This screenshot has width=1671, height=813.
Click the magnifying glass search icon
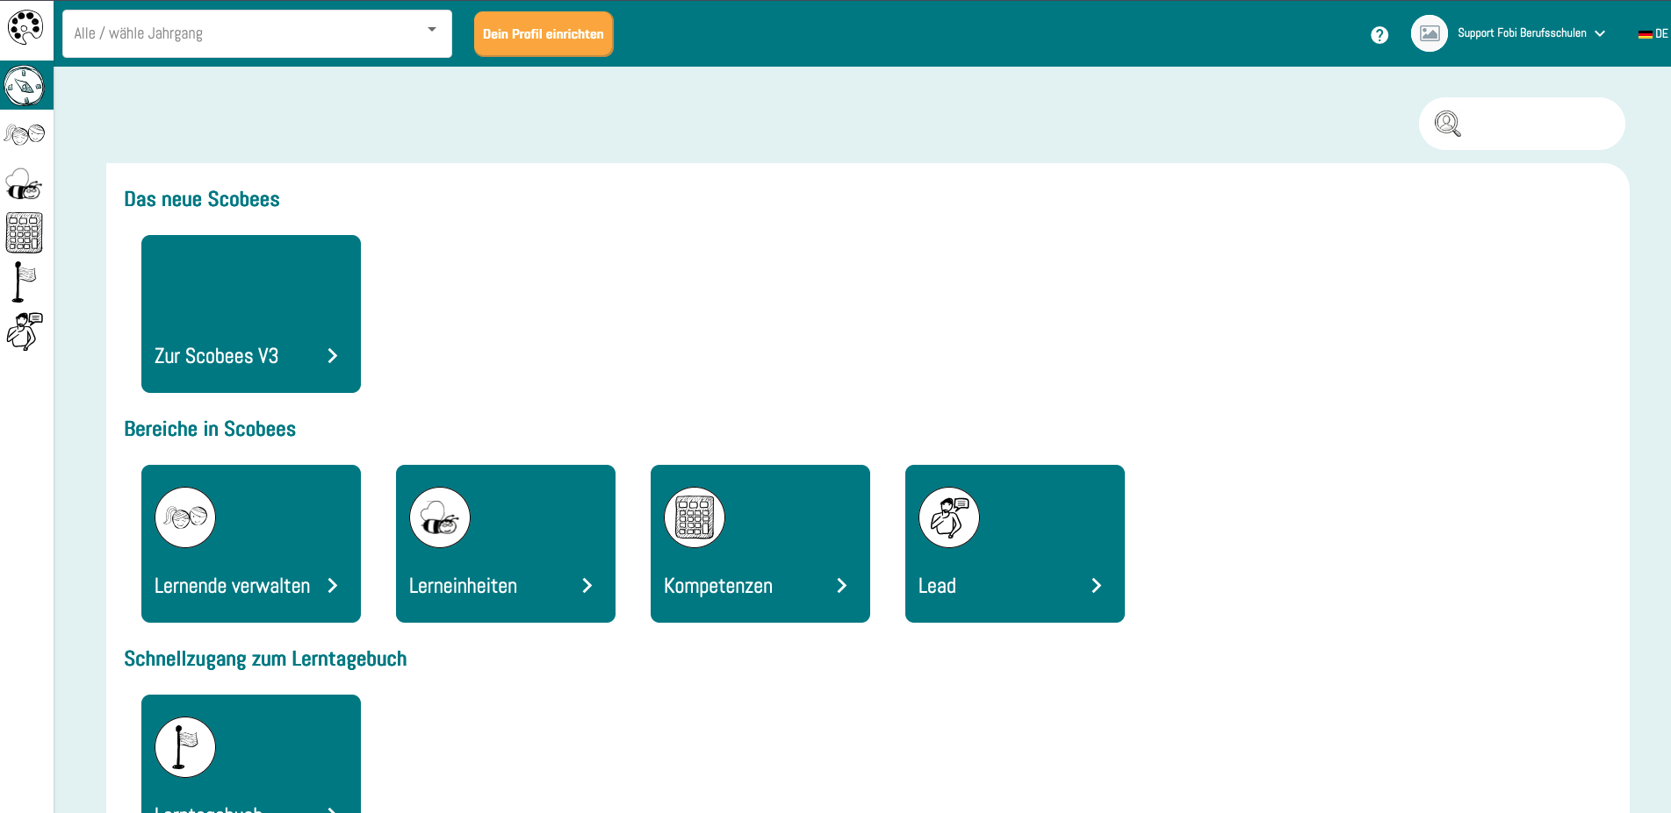tap(1447, 124)
